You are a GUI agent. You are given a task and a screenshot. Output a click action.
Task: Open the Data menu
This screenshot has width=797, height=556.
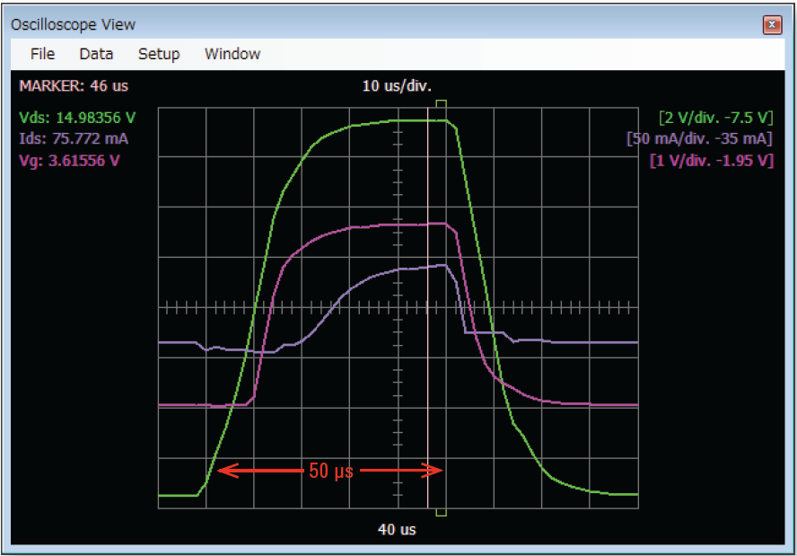click(96, 54)
